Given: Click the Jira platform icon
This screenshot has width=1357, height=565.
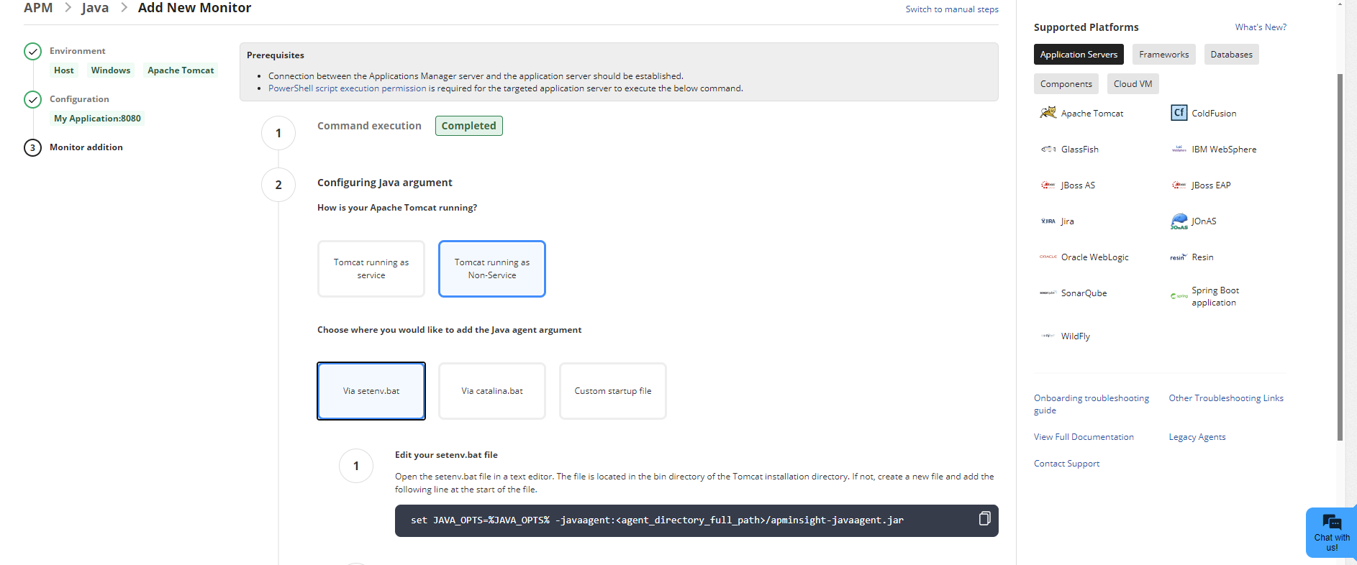Looking at the screenshot, I should tap(1048, 221).
